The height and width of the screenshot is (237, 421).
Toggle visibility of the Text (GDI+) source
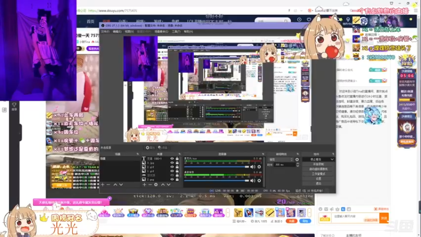[x=172, y=159]
